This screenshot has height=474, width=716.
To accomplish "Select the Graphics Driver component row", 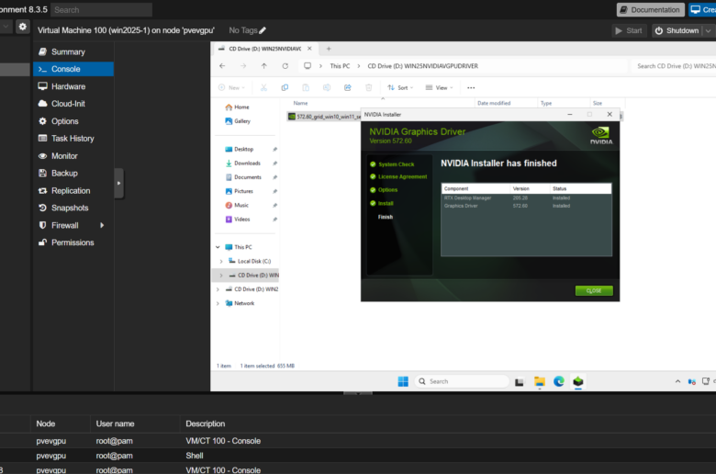I will 526,206.
